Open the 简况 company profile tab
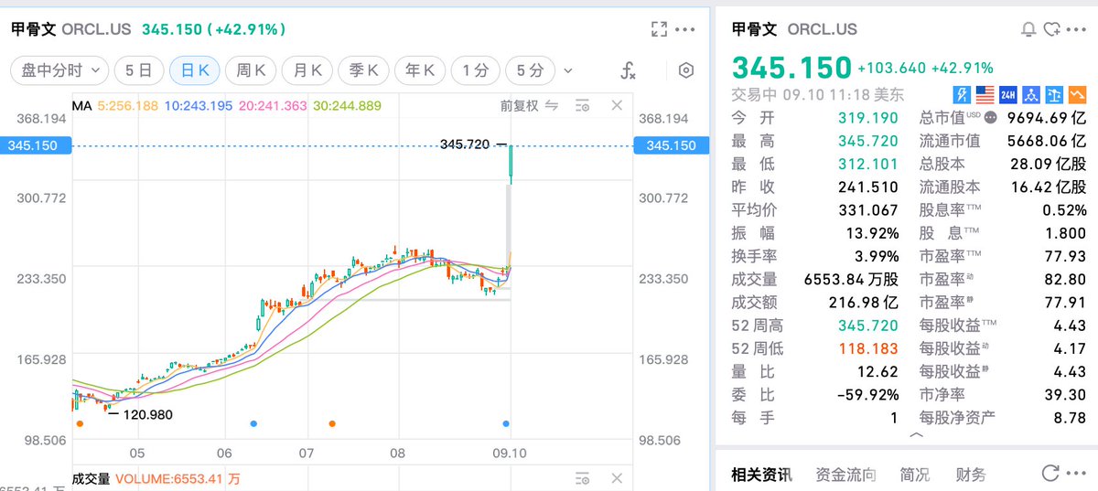Screen dimensions: 1098x491 point(915,475)
